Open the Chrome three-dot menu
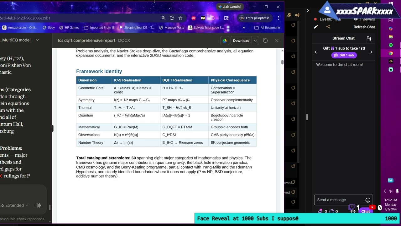 (x=279, y=18)
